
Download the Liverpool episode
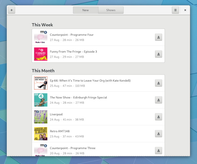pos(158,117)
